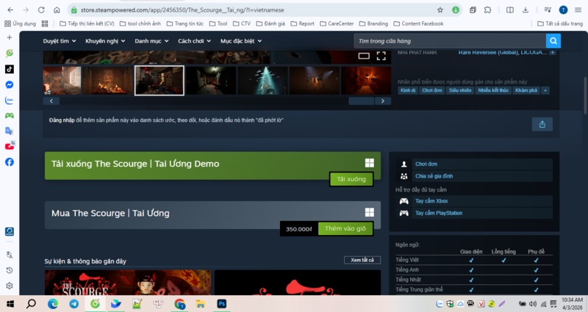The height and width of the screenshot is (312, 588).
Task: Click the Tải xuống demo button
Action: [351, 179]
